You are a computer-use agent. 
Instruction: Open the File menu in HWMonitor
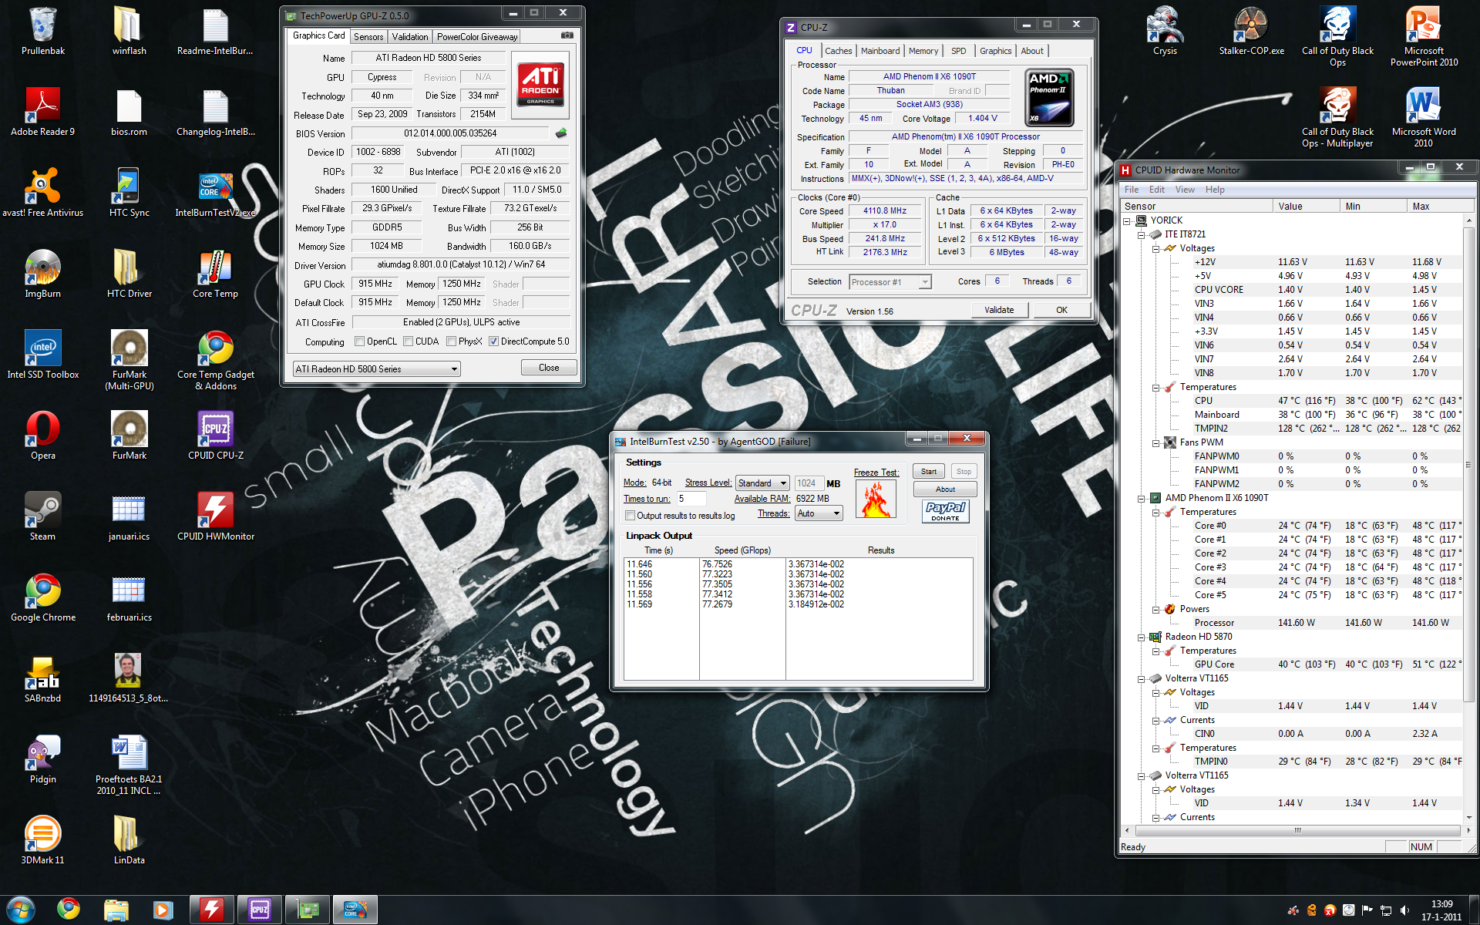(x=1132, y=190)
